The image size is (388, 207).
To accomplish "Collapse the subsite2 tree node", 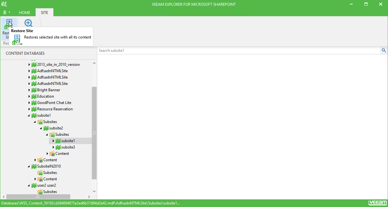I will pos(41,128).
